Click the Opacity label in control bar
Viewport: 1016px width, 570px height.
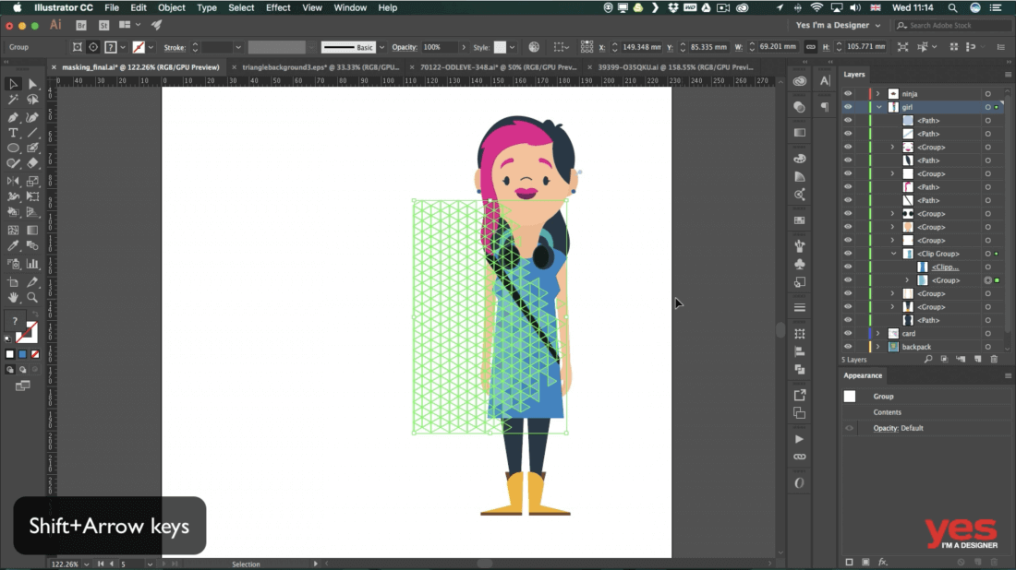[405, 47]
